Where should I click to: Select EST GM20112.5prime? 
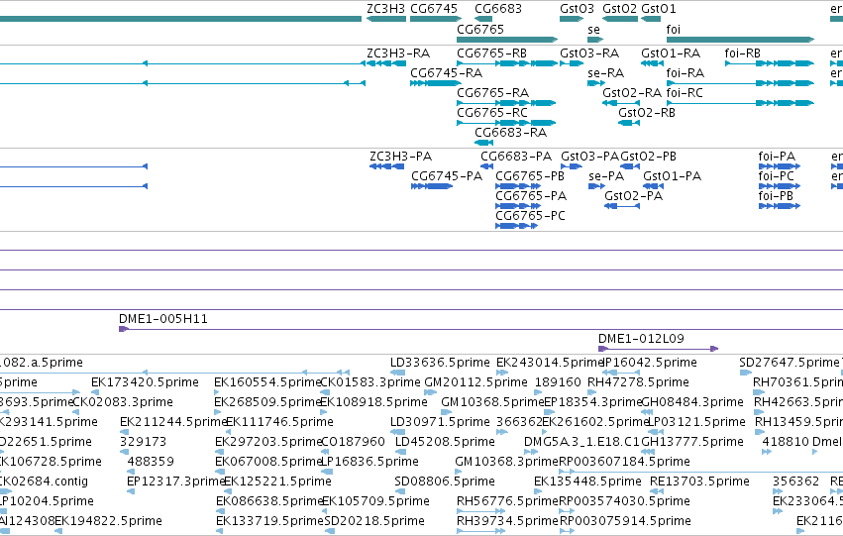point(431,392)
